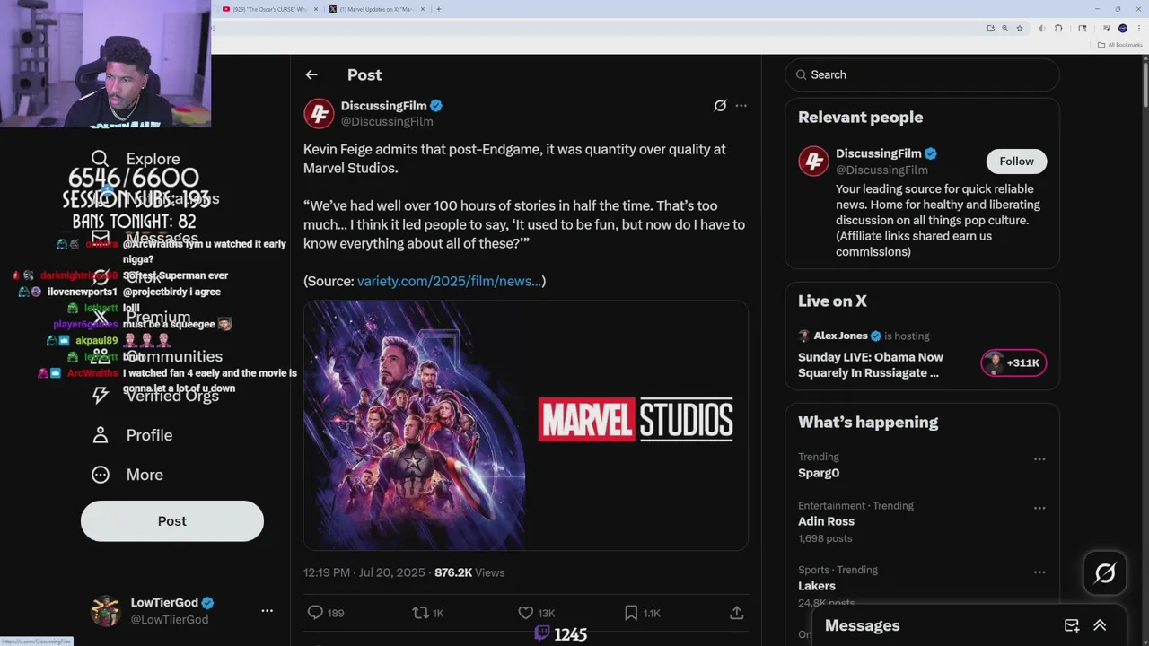The height and width of the screenshot is (646, 1149).
Task: Click the Post button in the sidebar
Action: point(172,521)
